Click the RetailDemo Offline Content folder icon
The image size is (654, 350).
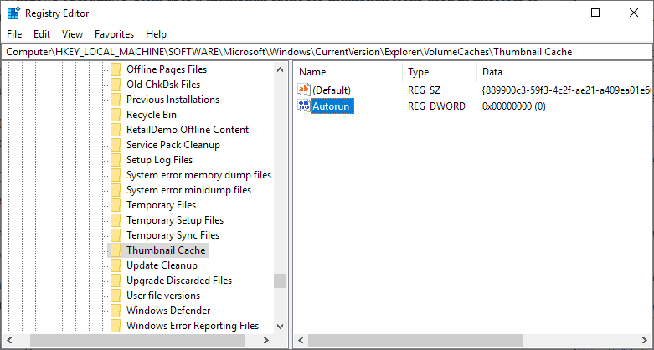(116, 129)
